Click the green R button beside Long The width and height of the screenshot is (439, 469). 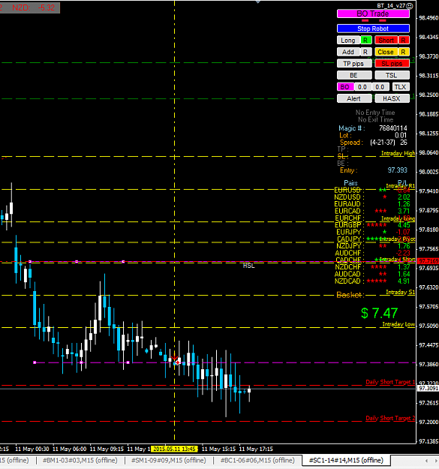[366, 40]
